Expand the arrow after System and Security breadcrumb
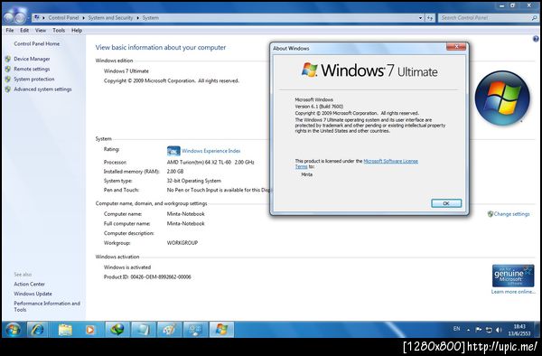This screenshot has height=356, width=542. pyautogui.click(x=137, y=18)
